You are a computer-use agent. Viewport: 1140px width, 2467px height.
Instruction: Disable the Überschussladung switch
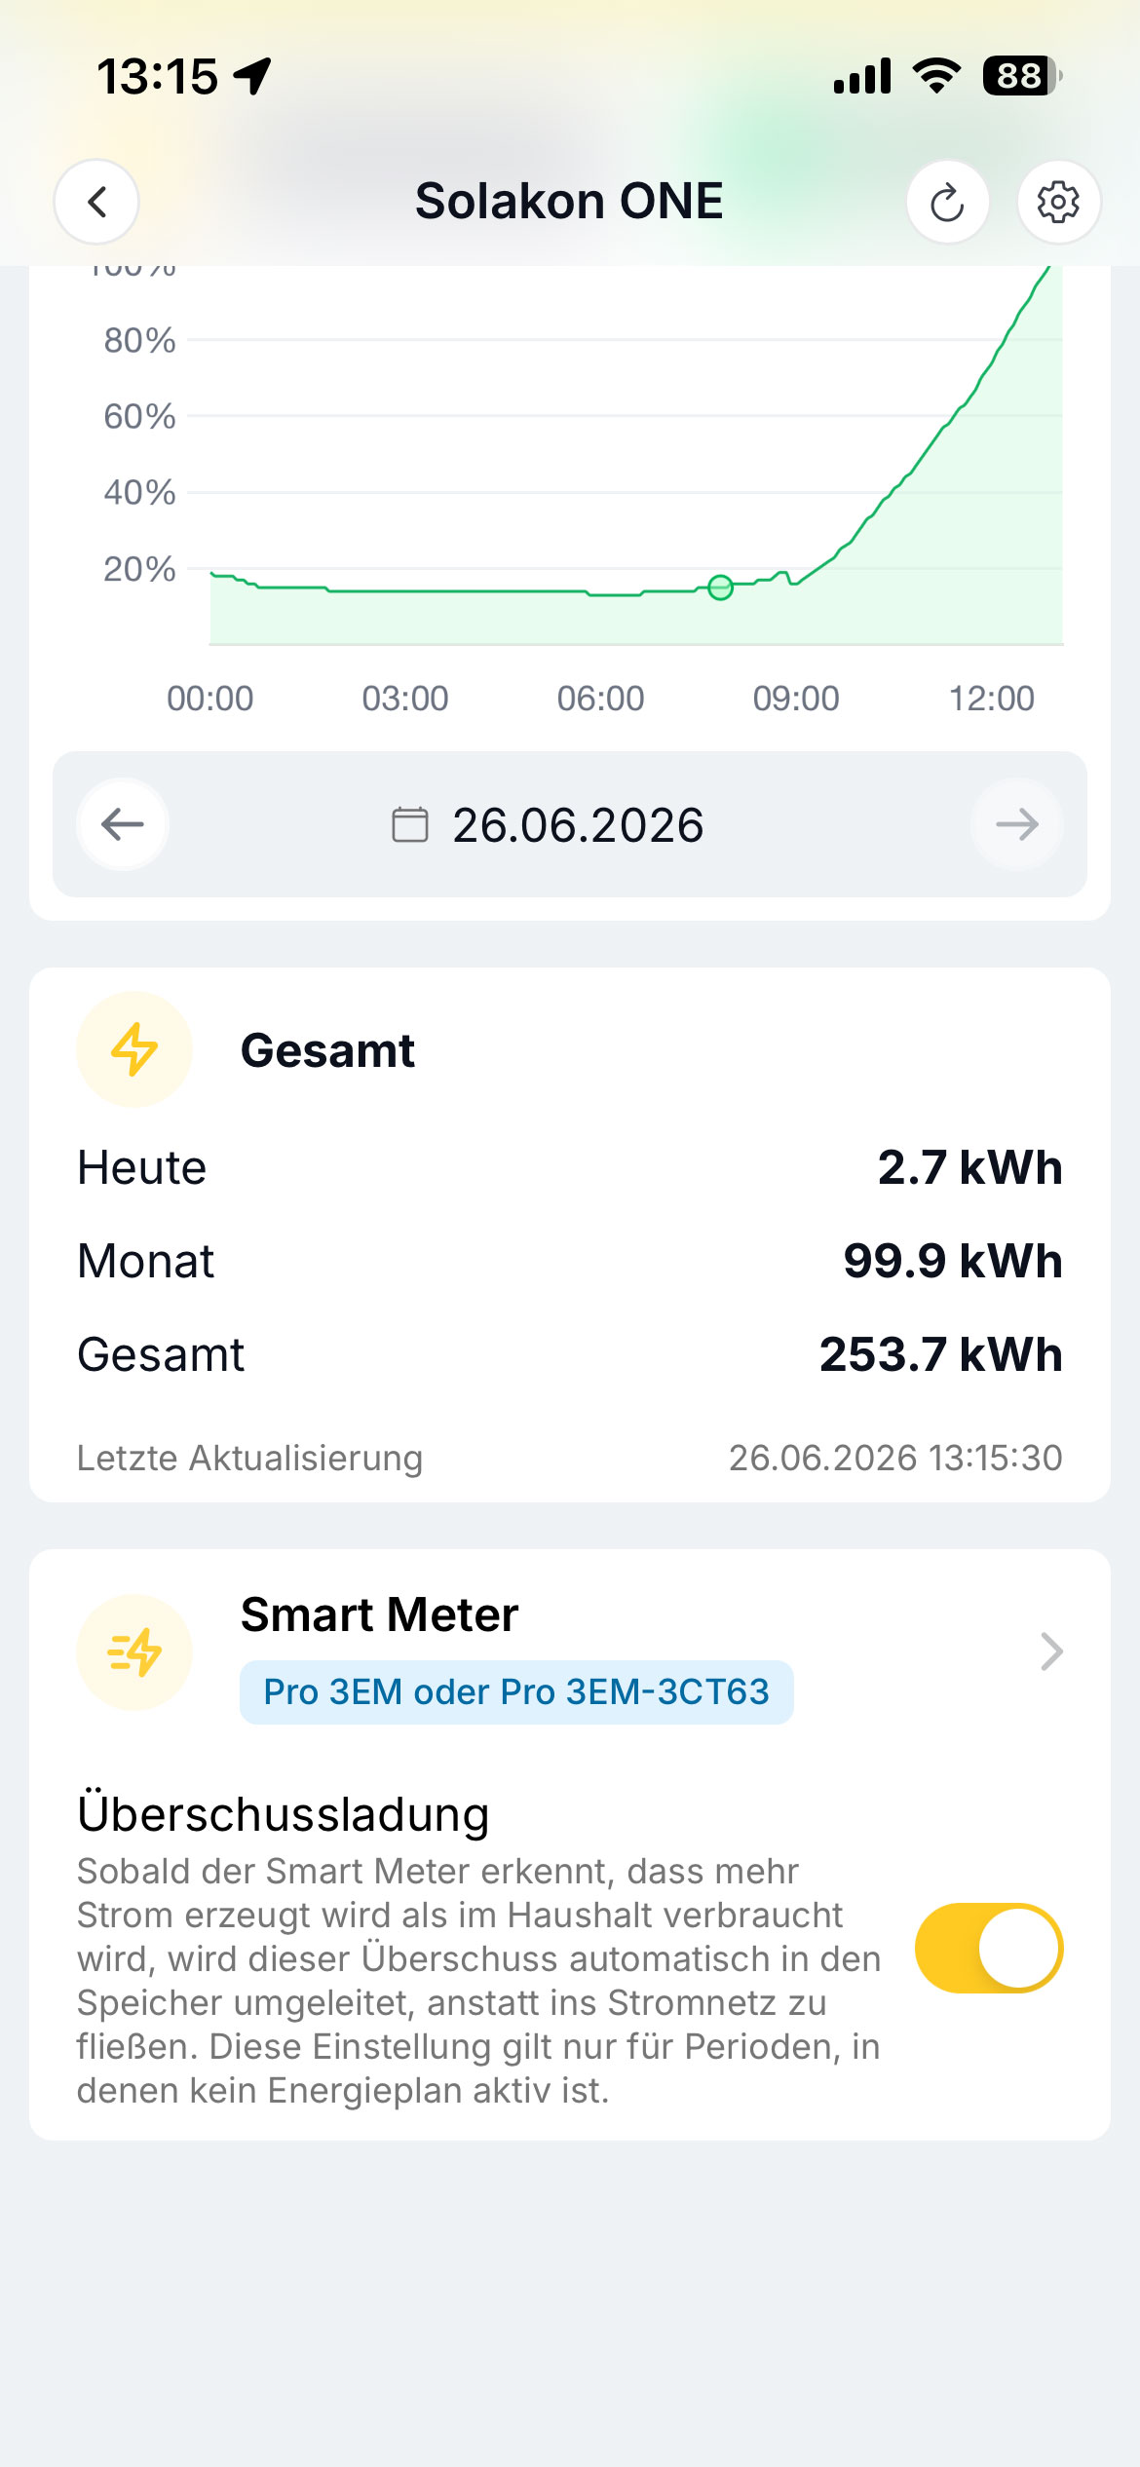point(988,1949)
